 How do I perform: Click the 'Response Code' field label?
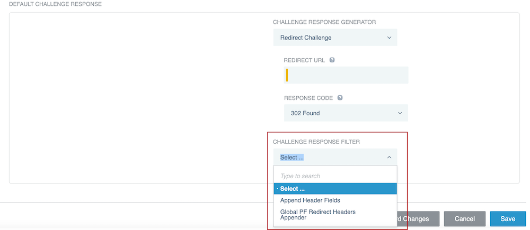308,98
